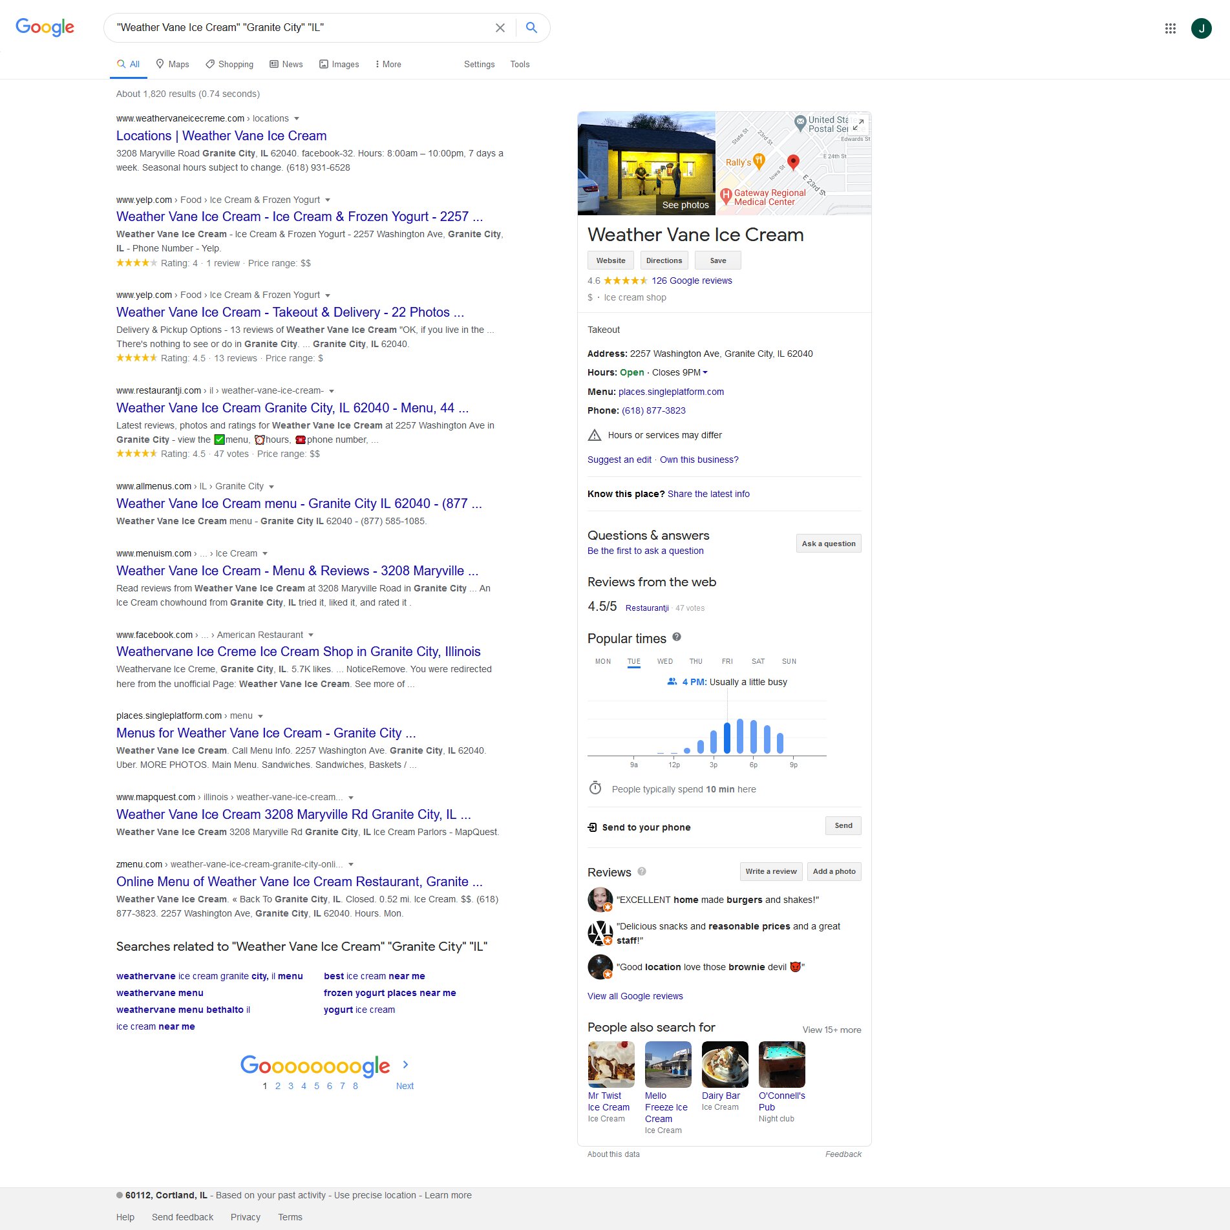This screenshot has width=1230, height=1230.
Task: Save Weather Vane Ice Cream with Save button
Action: [717, 260]
